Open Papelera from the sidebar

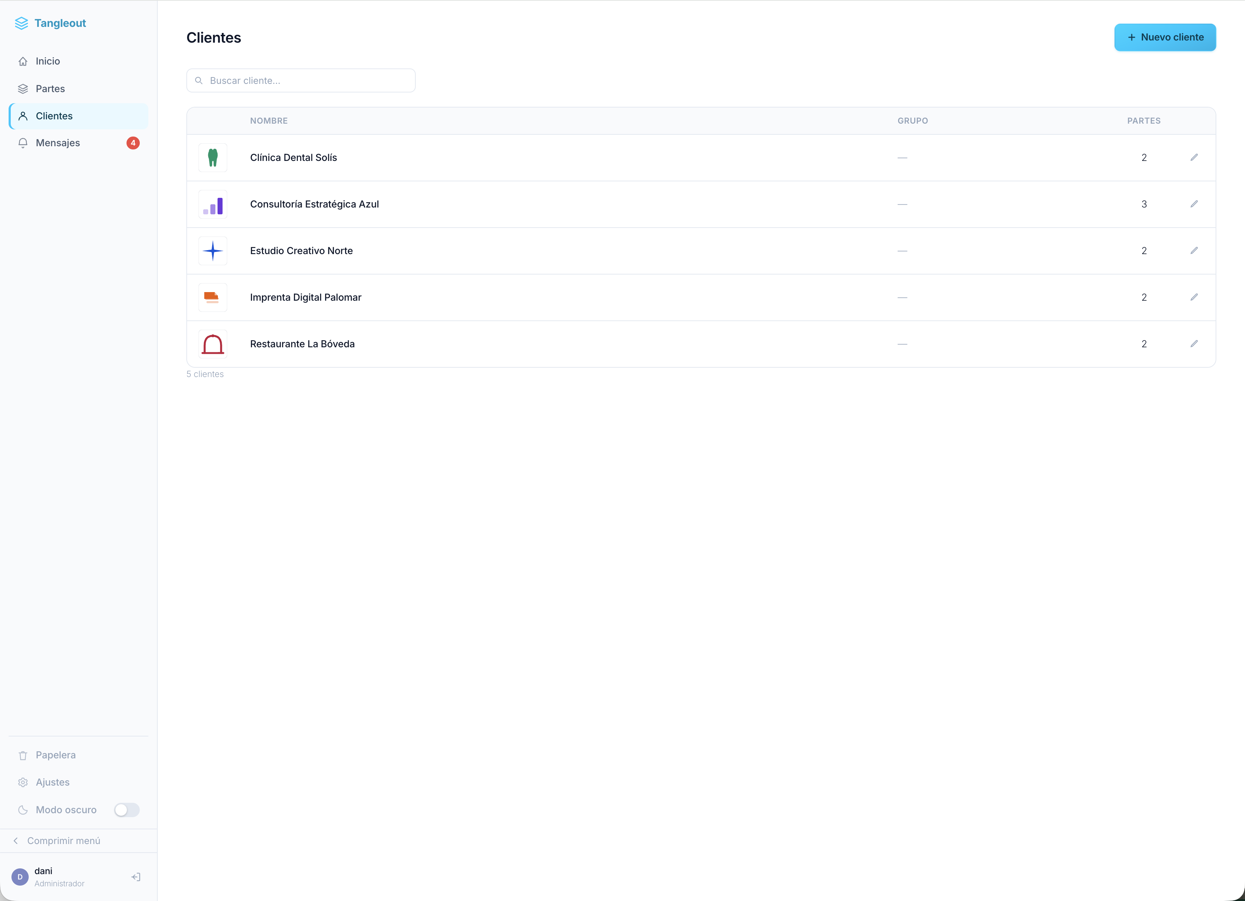[78, 755]
